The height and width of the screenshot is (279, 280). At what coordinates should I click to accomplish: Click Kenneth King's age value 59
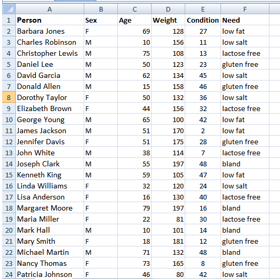pyautogui.click(x=134, y=175)
